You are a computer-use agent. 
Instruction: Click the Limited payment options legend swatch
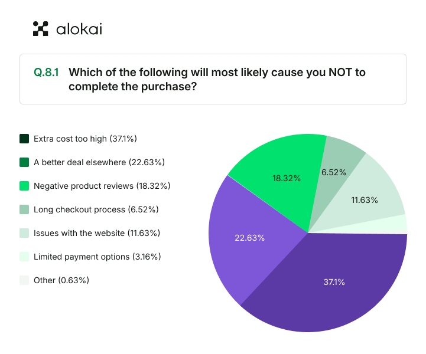click(24, 257)
